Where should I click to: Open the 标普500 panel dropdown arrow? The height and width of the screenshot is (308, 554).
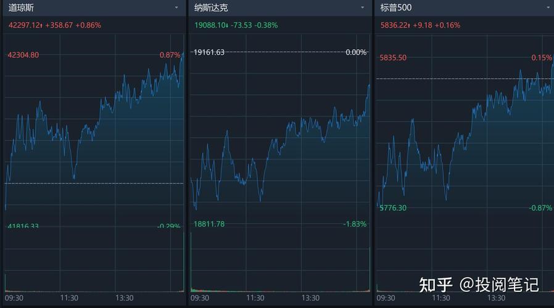click(549, 7)
